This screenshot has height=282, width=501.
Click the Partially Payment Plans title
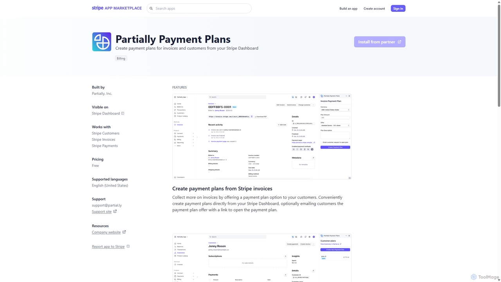click(173, 39)
